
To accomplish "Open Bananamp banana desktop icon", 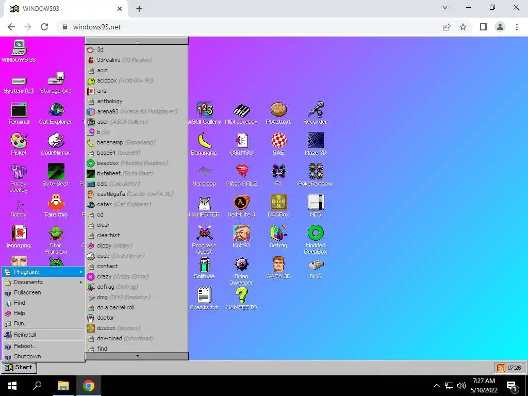I will 204,144.
